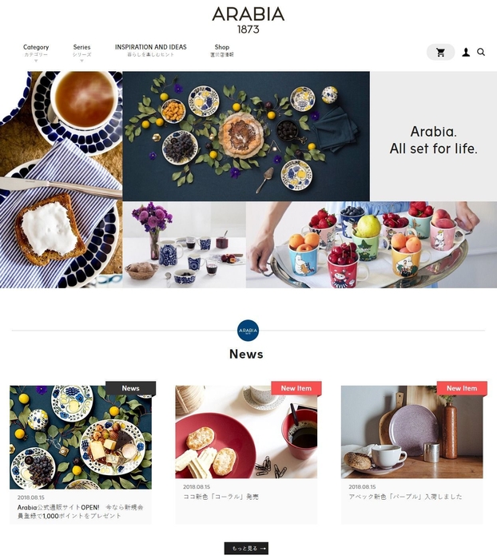Open the ココ新色「コーラル」発売 article

[221, 497]
